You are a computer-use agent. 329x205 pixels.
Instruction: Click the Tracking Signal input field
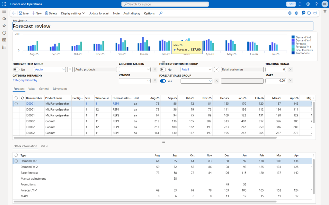tap(276, 70)
